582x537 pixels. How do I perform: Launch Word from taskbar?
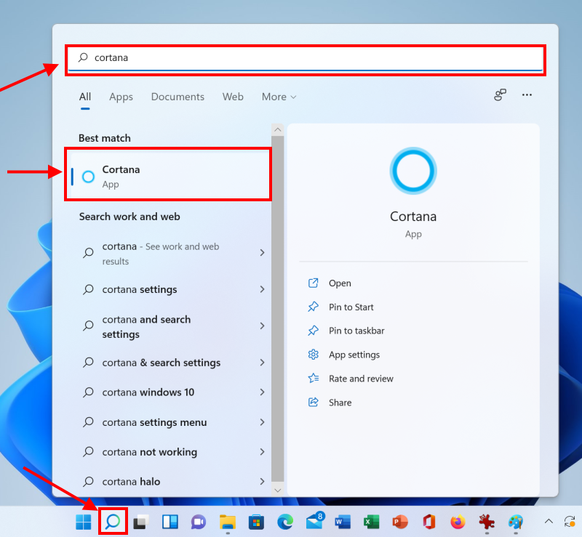(x=343, y=522)
